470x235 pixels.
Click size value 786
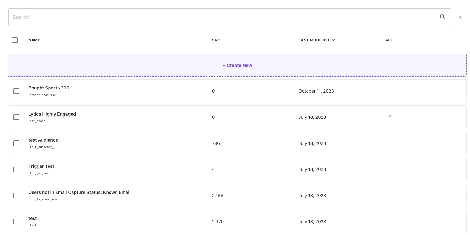(x=216, y=143)
